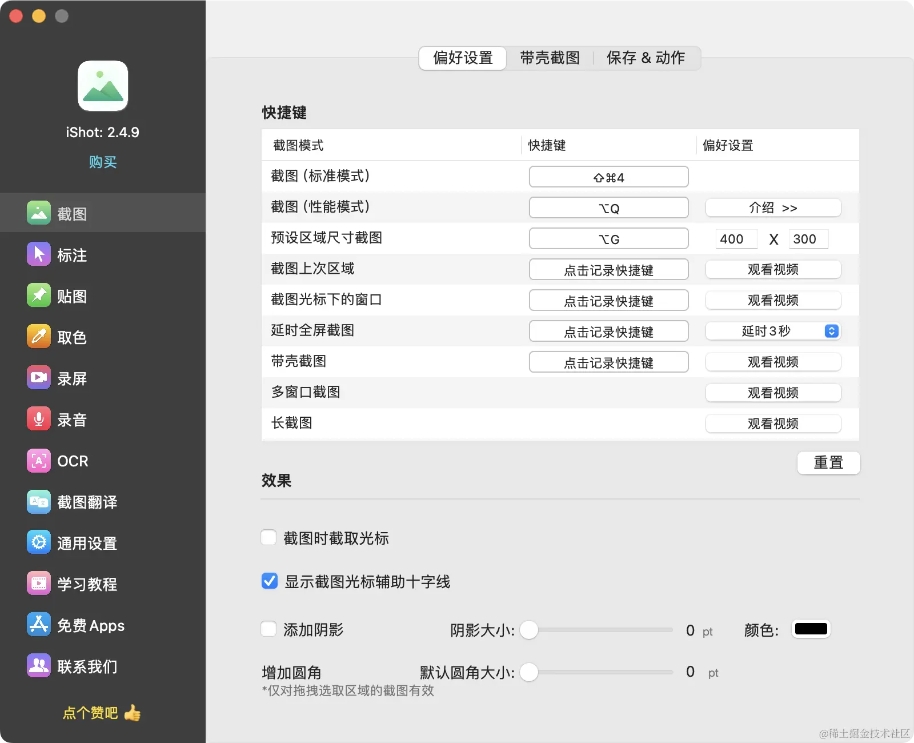Image resolution: width=914 pixels, height=743 pixels.
Task: Select the 多窗口截图 row label
Action: (x=306, y=392)
